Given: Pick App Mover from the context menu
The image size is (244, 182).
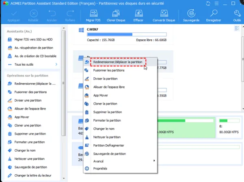Looking at the screenshot, I should click(120, 95).
